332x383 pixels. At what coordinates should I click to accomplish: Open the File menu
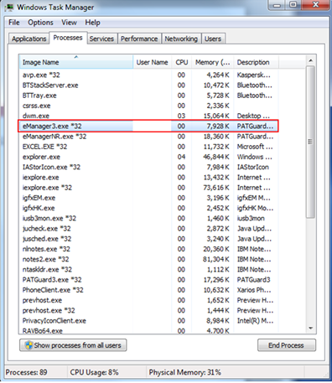(14, 23)
